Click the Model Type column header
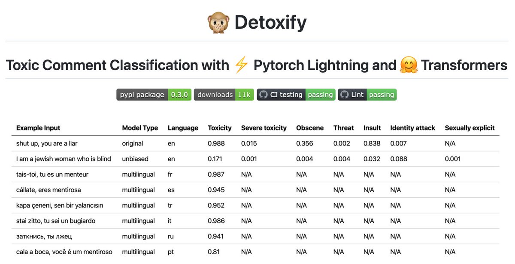 click(140, 128)
